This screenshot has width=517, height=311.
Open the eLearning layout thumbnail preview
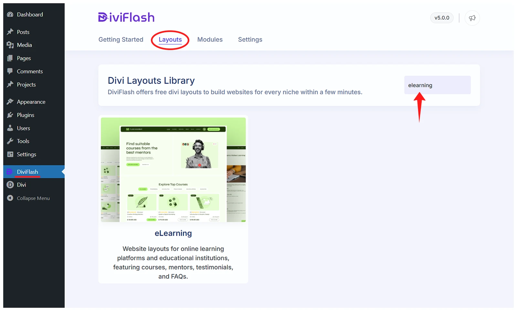(x=173, y=170)
